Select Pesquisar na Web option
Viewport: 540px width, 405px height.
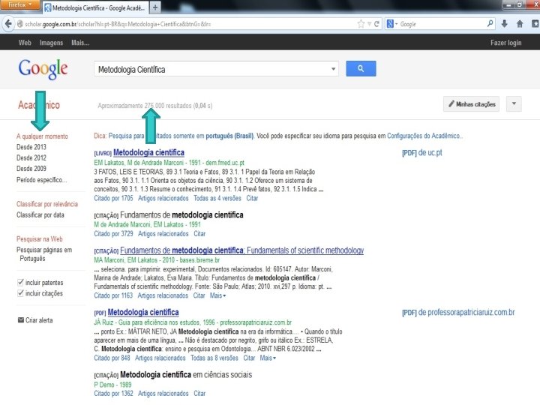pyautogui.click(x=40, y=239)
